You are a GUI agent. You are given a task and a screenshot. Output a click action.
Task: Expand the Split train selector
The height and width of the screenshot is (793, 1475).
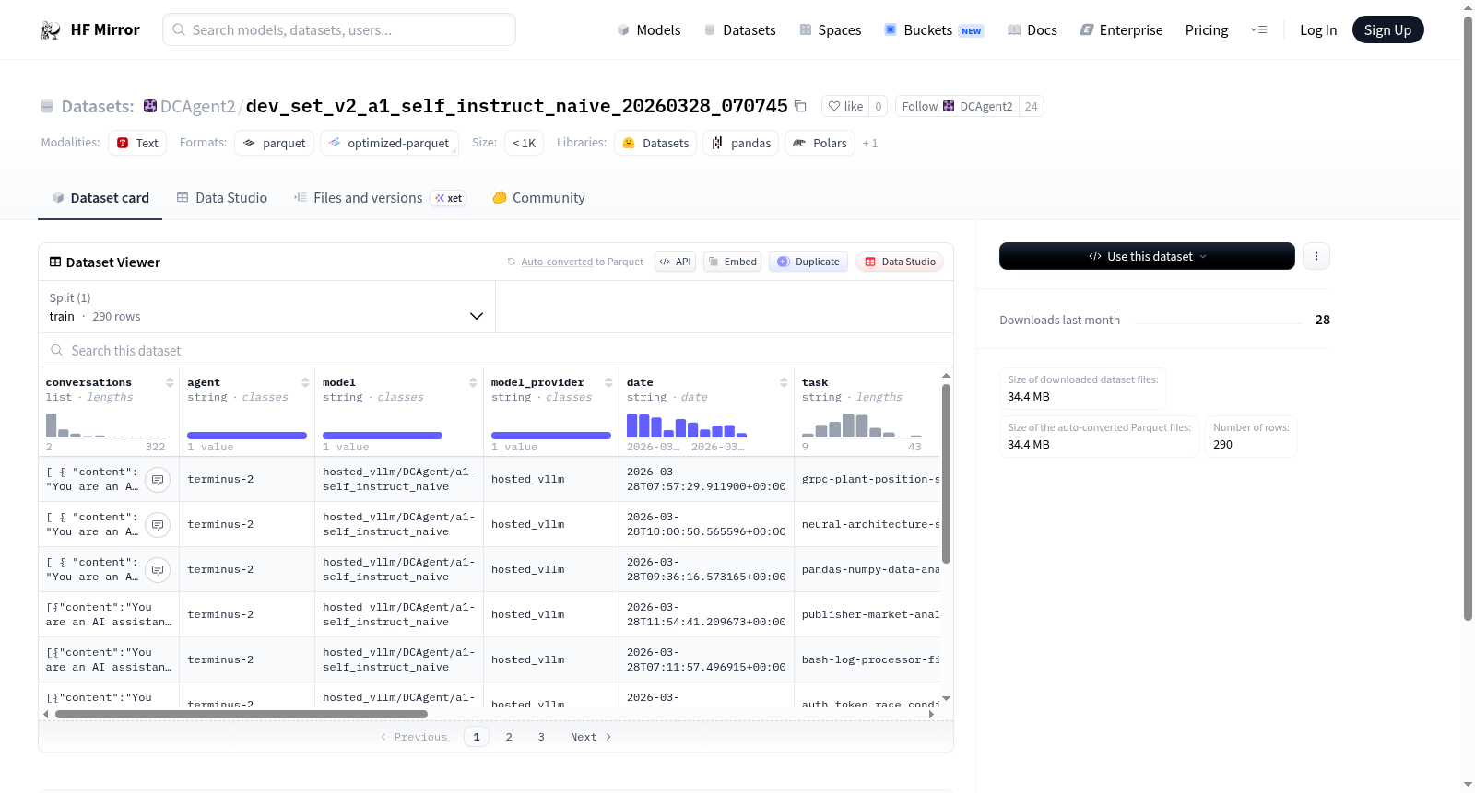pos(267,308)
